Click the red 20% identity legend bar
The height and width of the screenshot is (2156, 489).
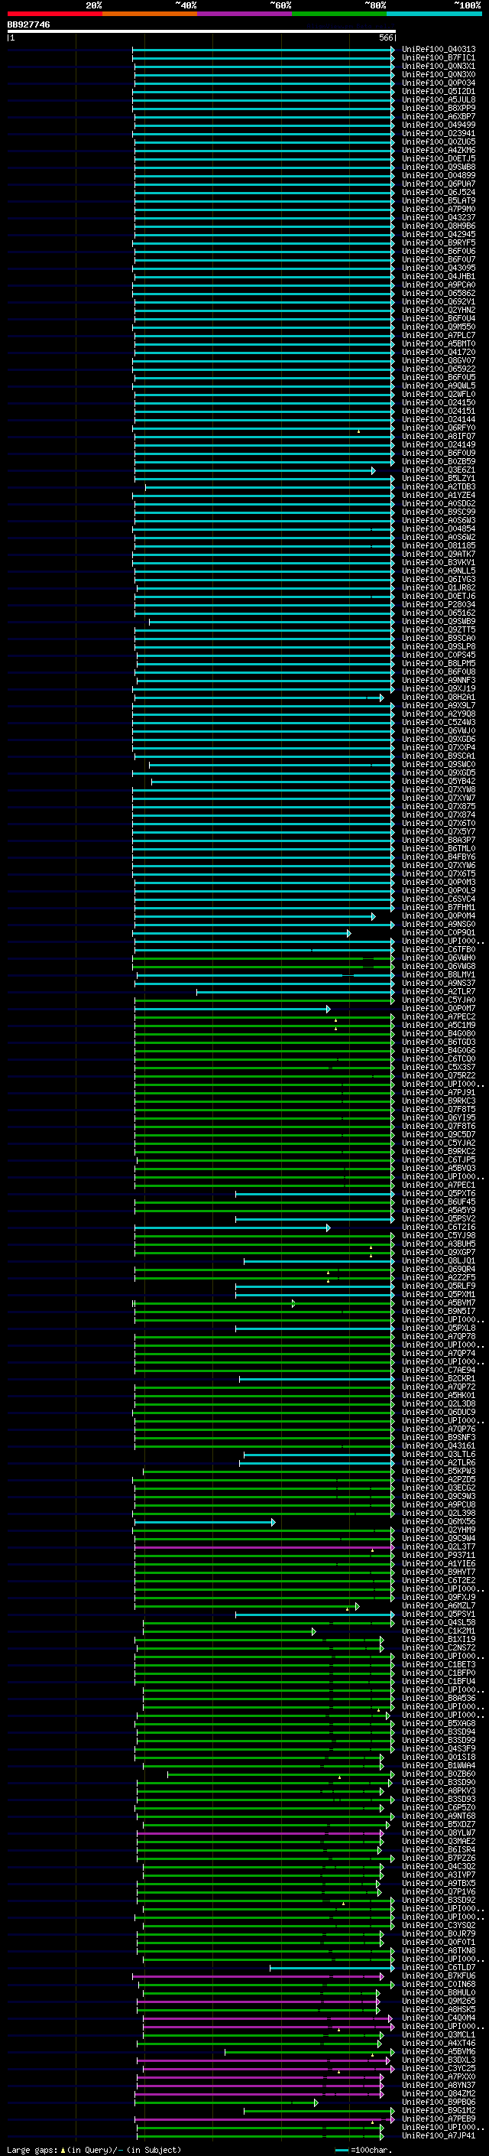point(54,15)
